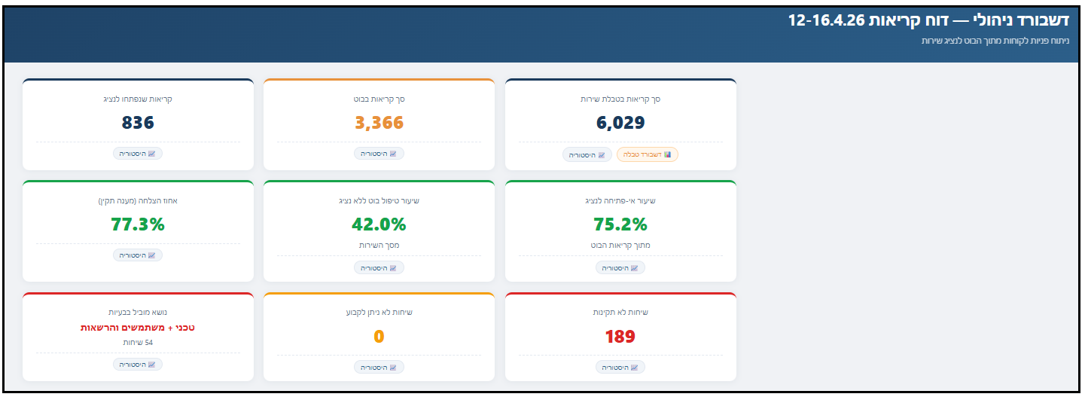Open היסטוריה for קריאות שנפתחו לנציג card
Screen dimensions: 1085x403
138,154
